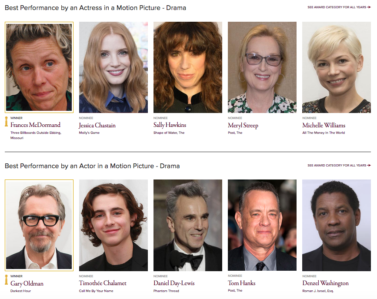The image size is (377, 299).
Task: Open 'See award category for all years' for Actor Drama
Action: (339, 166)
